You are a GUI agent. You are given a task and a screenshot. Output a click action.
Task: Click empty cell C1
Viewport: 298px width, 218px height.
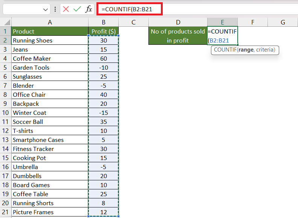[x=133, y=31]
